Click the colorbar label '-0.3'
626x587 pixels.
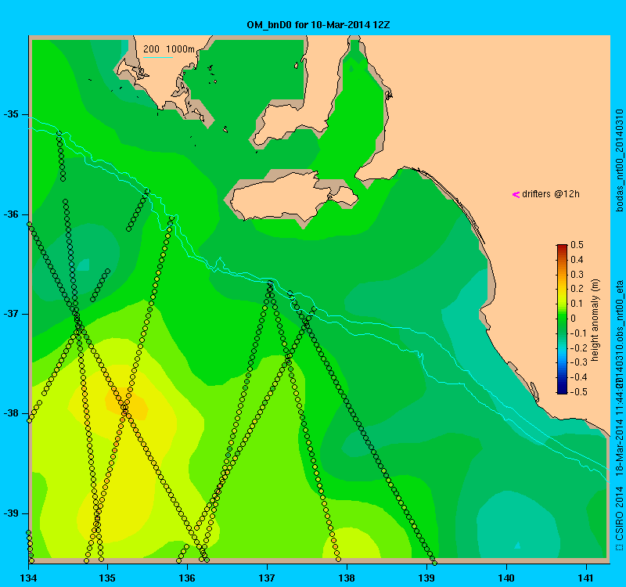578,362
